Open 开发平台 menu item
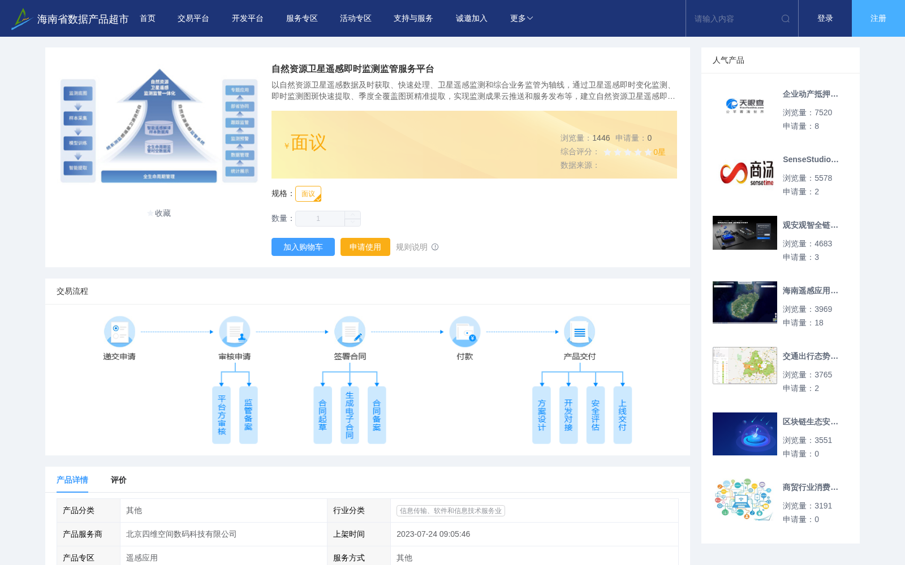This screenshot has height=565, width=905. click(x=248, y=19)
